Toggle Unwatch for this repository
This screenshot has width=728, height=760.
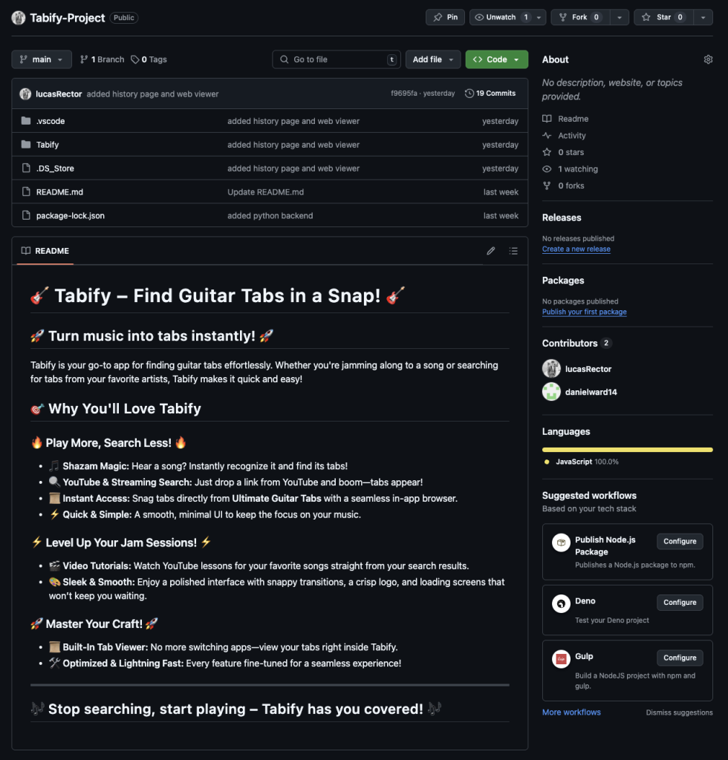(x=500, y=17)
